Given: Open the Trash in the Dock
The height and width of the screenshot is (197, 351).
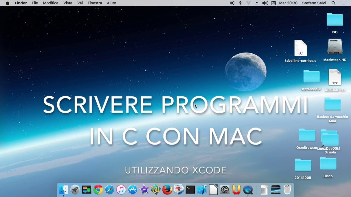Looking at the screenshot, I should pos(287,189).
